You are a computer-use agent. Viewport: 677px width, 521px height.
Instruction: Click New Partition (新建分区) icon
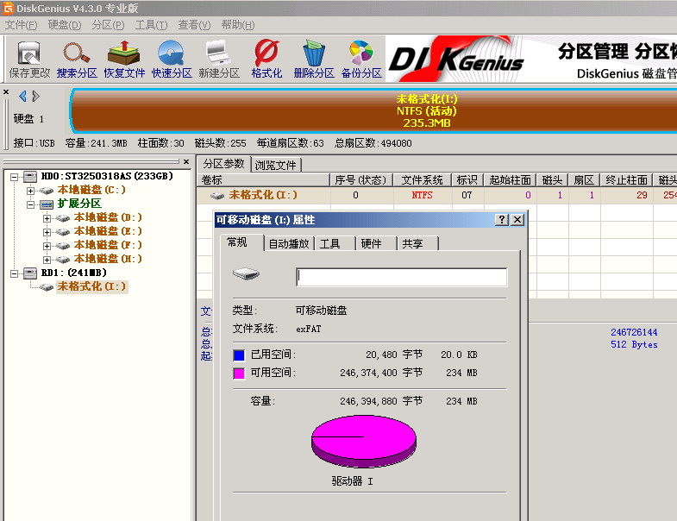[219, 60]
